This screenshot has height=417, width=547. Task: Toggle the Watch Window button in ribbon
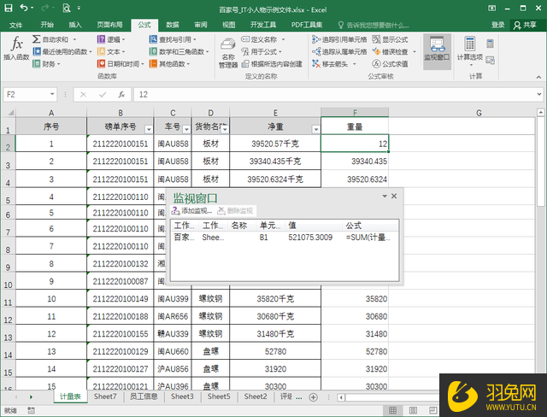tap(437, 51)
